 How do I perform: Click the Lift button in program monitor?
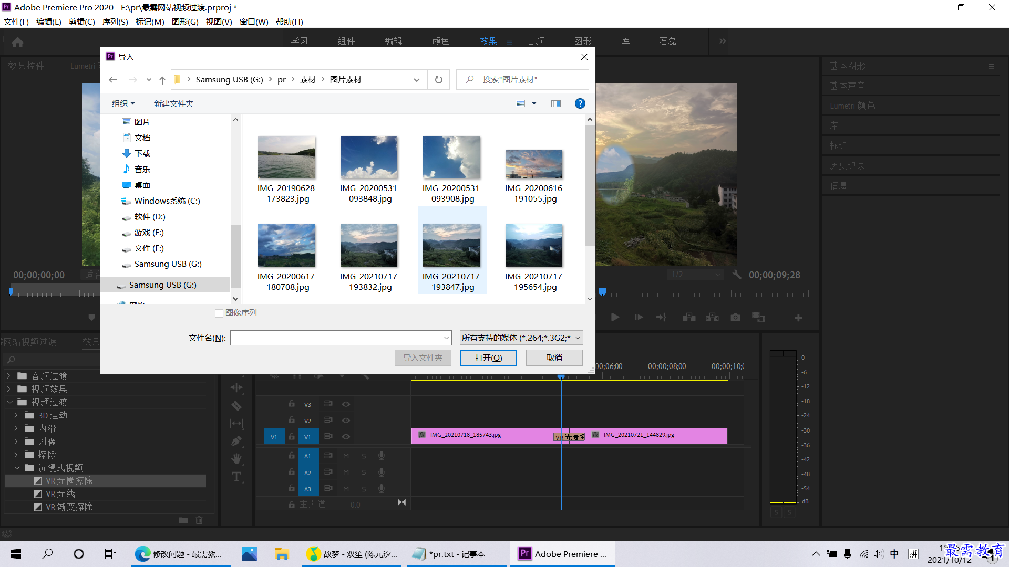coord(689,318)
